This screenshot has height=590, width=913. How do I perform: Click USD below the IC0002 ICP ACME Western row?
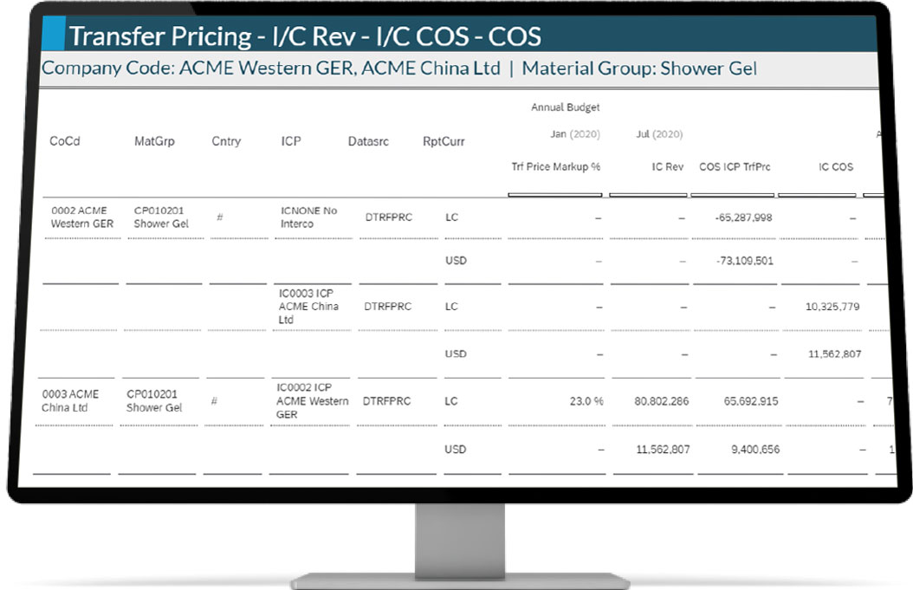(455, 450)
